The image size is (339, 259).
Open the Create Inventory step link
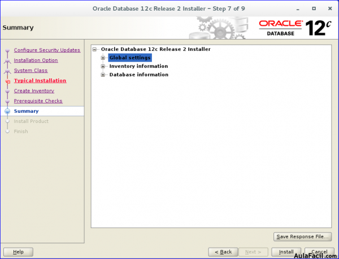(34, 91)
